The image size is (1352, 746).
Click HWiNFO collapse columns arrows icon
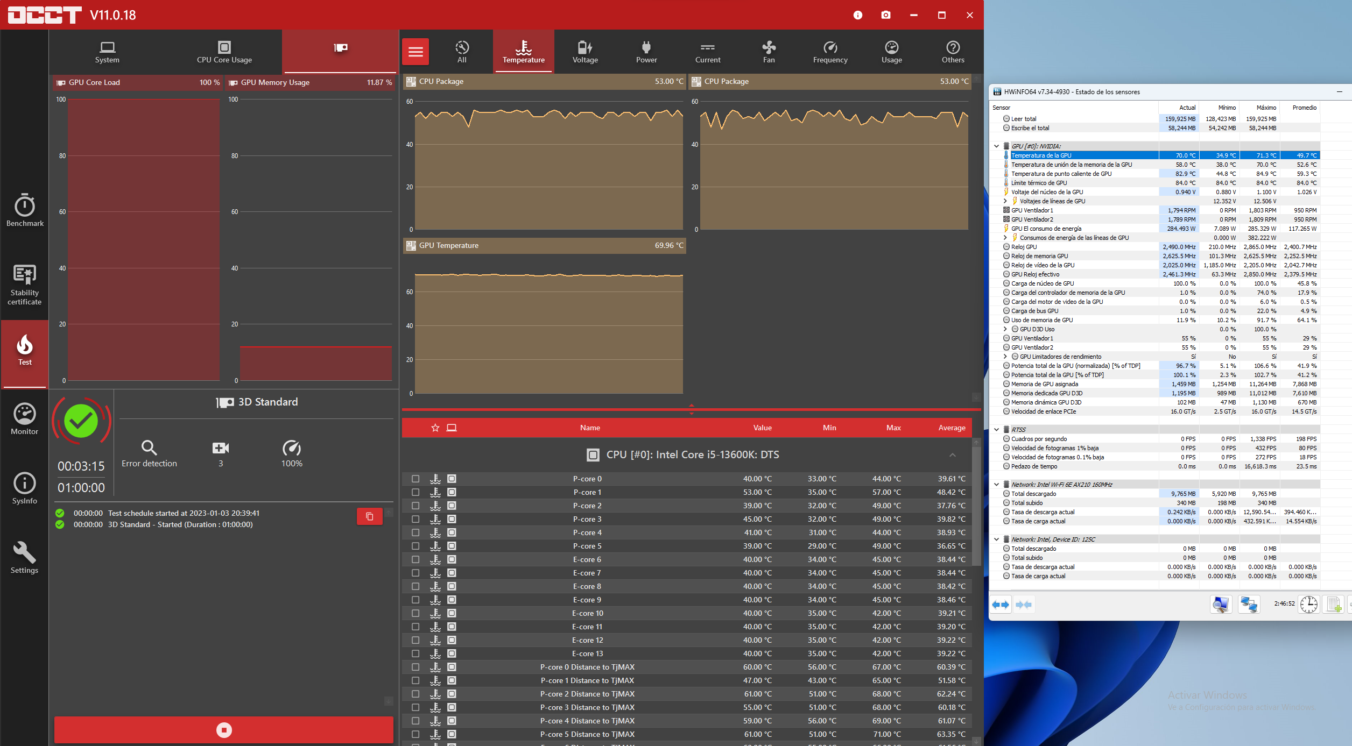[1024, 605]
